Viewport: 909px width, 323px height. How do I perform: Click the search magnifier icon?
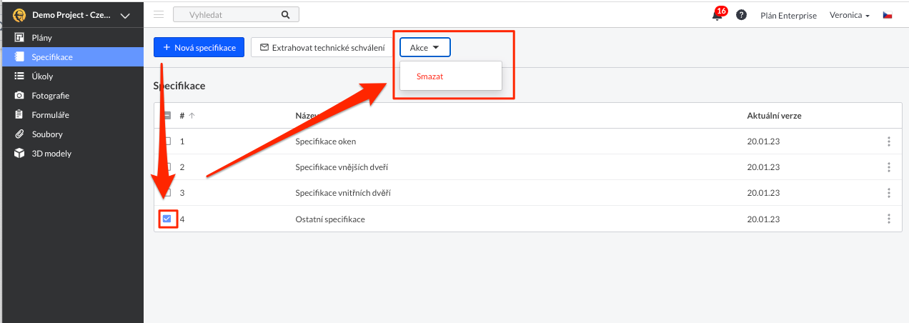pyautogui.click(x=286, y=14)
